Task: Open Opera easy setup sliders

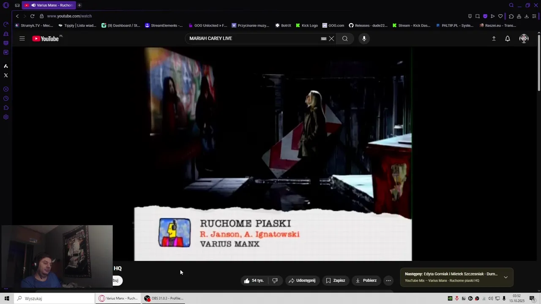Action: point(534,16)
